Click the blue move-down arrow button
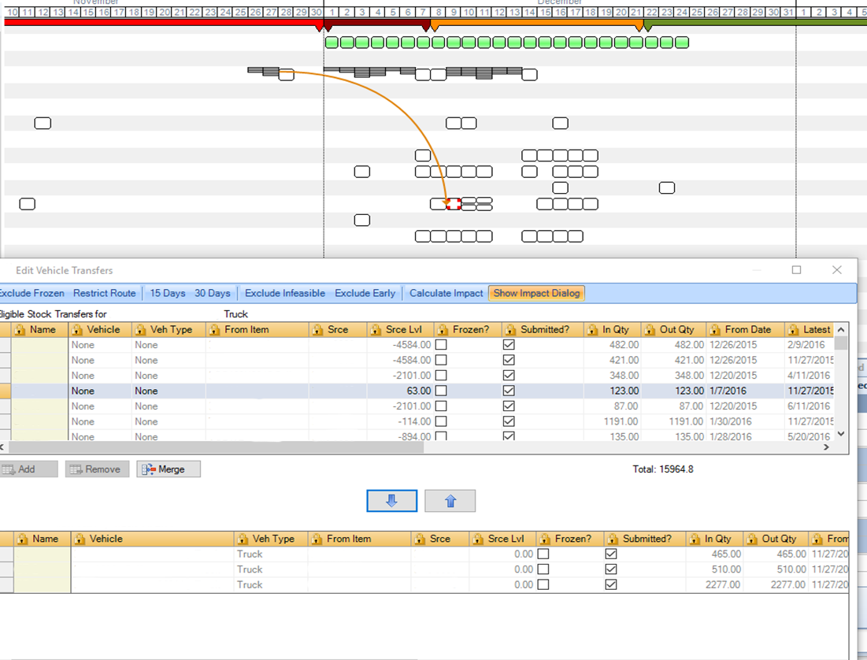This screenshot has height=660, width=867. (391, 501)
